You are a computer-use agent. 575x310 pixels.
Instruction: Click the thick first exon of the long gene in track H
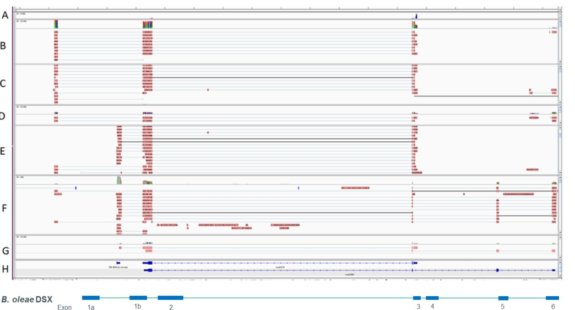pyautogui.click(x=147, y=262)
